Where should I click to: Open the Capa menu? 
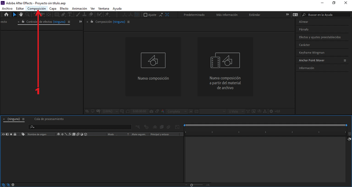[x=53, y=8]
